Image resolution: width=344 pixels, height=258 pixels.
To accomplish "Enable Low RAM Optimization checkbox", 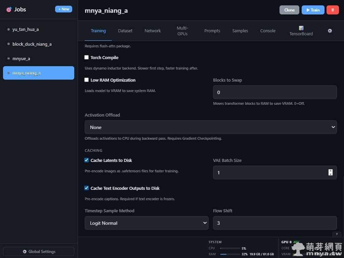I will coord(87,80).
